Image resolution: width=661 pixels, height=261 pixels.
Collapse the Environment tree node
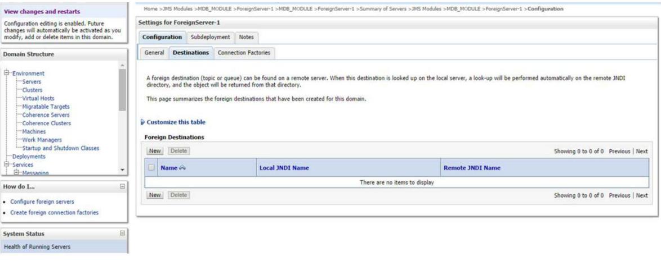7,73
